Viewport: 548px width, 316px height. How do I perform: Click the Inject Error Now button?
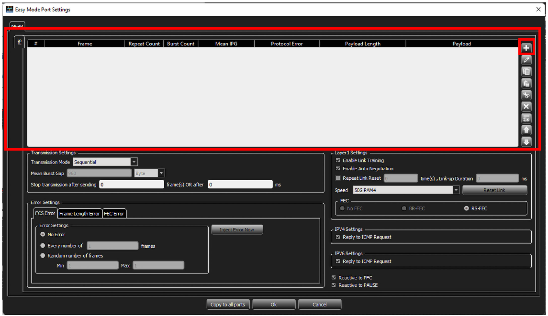[x=237, y=229]
